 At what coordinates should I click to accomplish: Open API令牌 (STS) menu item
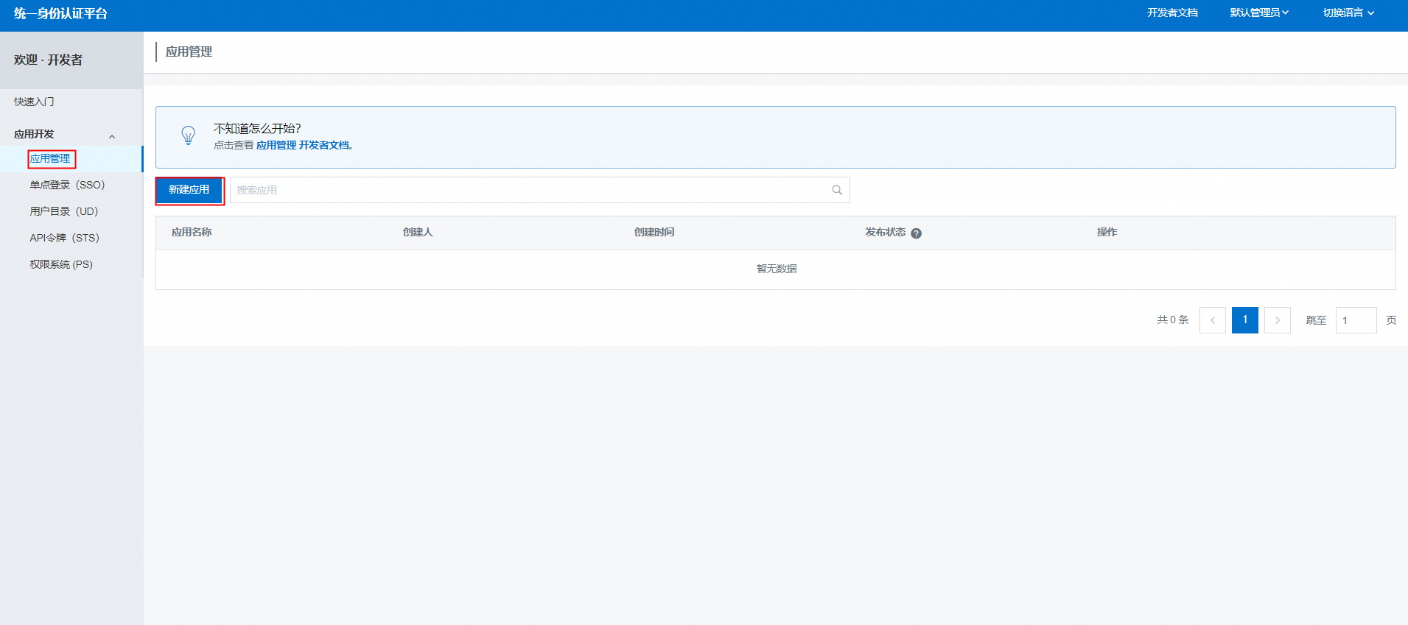click(x=64, y=238)
